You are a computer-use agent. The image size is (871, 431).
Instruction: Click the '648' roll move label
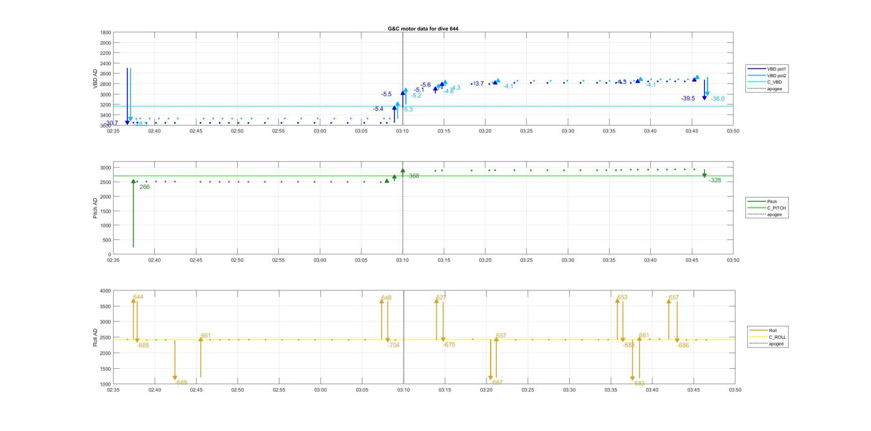(386, 298)
